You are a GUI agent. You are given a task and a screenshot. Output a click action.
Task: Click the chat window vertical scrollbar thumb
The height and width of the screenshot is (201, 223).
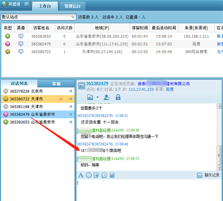pos(219,155)
